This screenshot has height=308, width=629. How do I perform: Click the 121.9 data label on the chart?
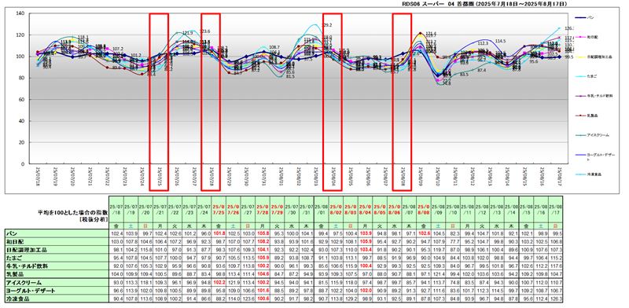click(x=188, y=33)
